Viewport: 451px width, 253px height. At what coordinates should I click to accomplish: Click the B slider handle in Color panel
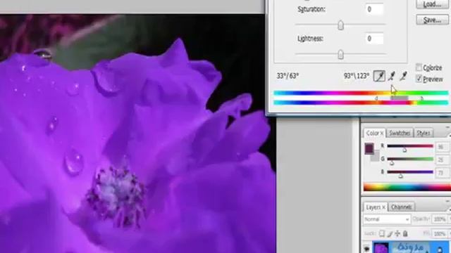tap(400, 176)
